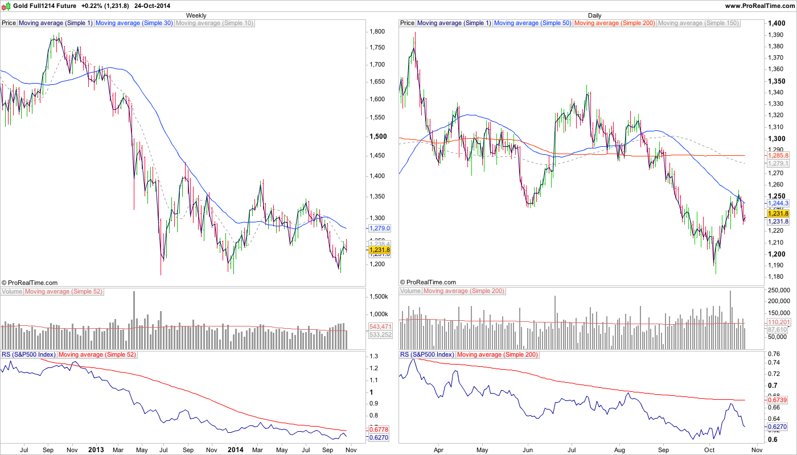Click the red 1,285.8 value tag on daily axis
The height and width of the screenshot is (455, 797).
point(778,155)
